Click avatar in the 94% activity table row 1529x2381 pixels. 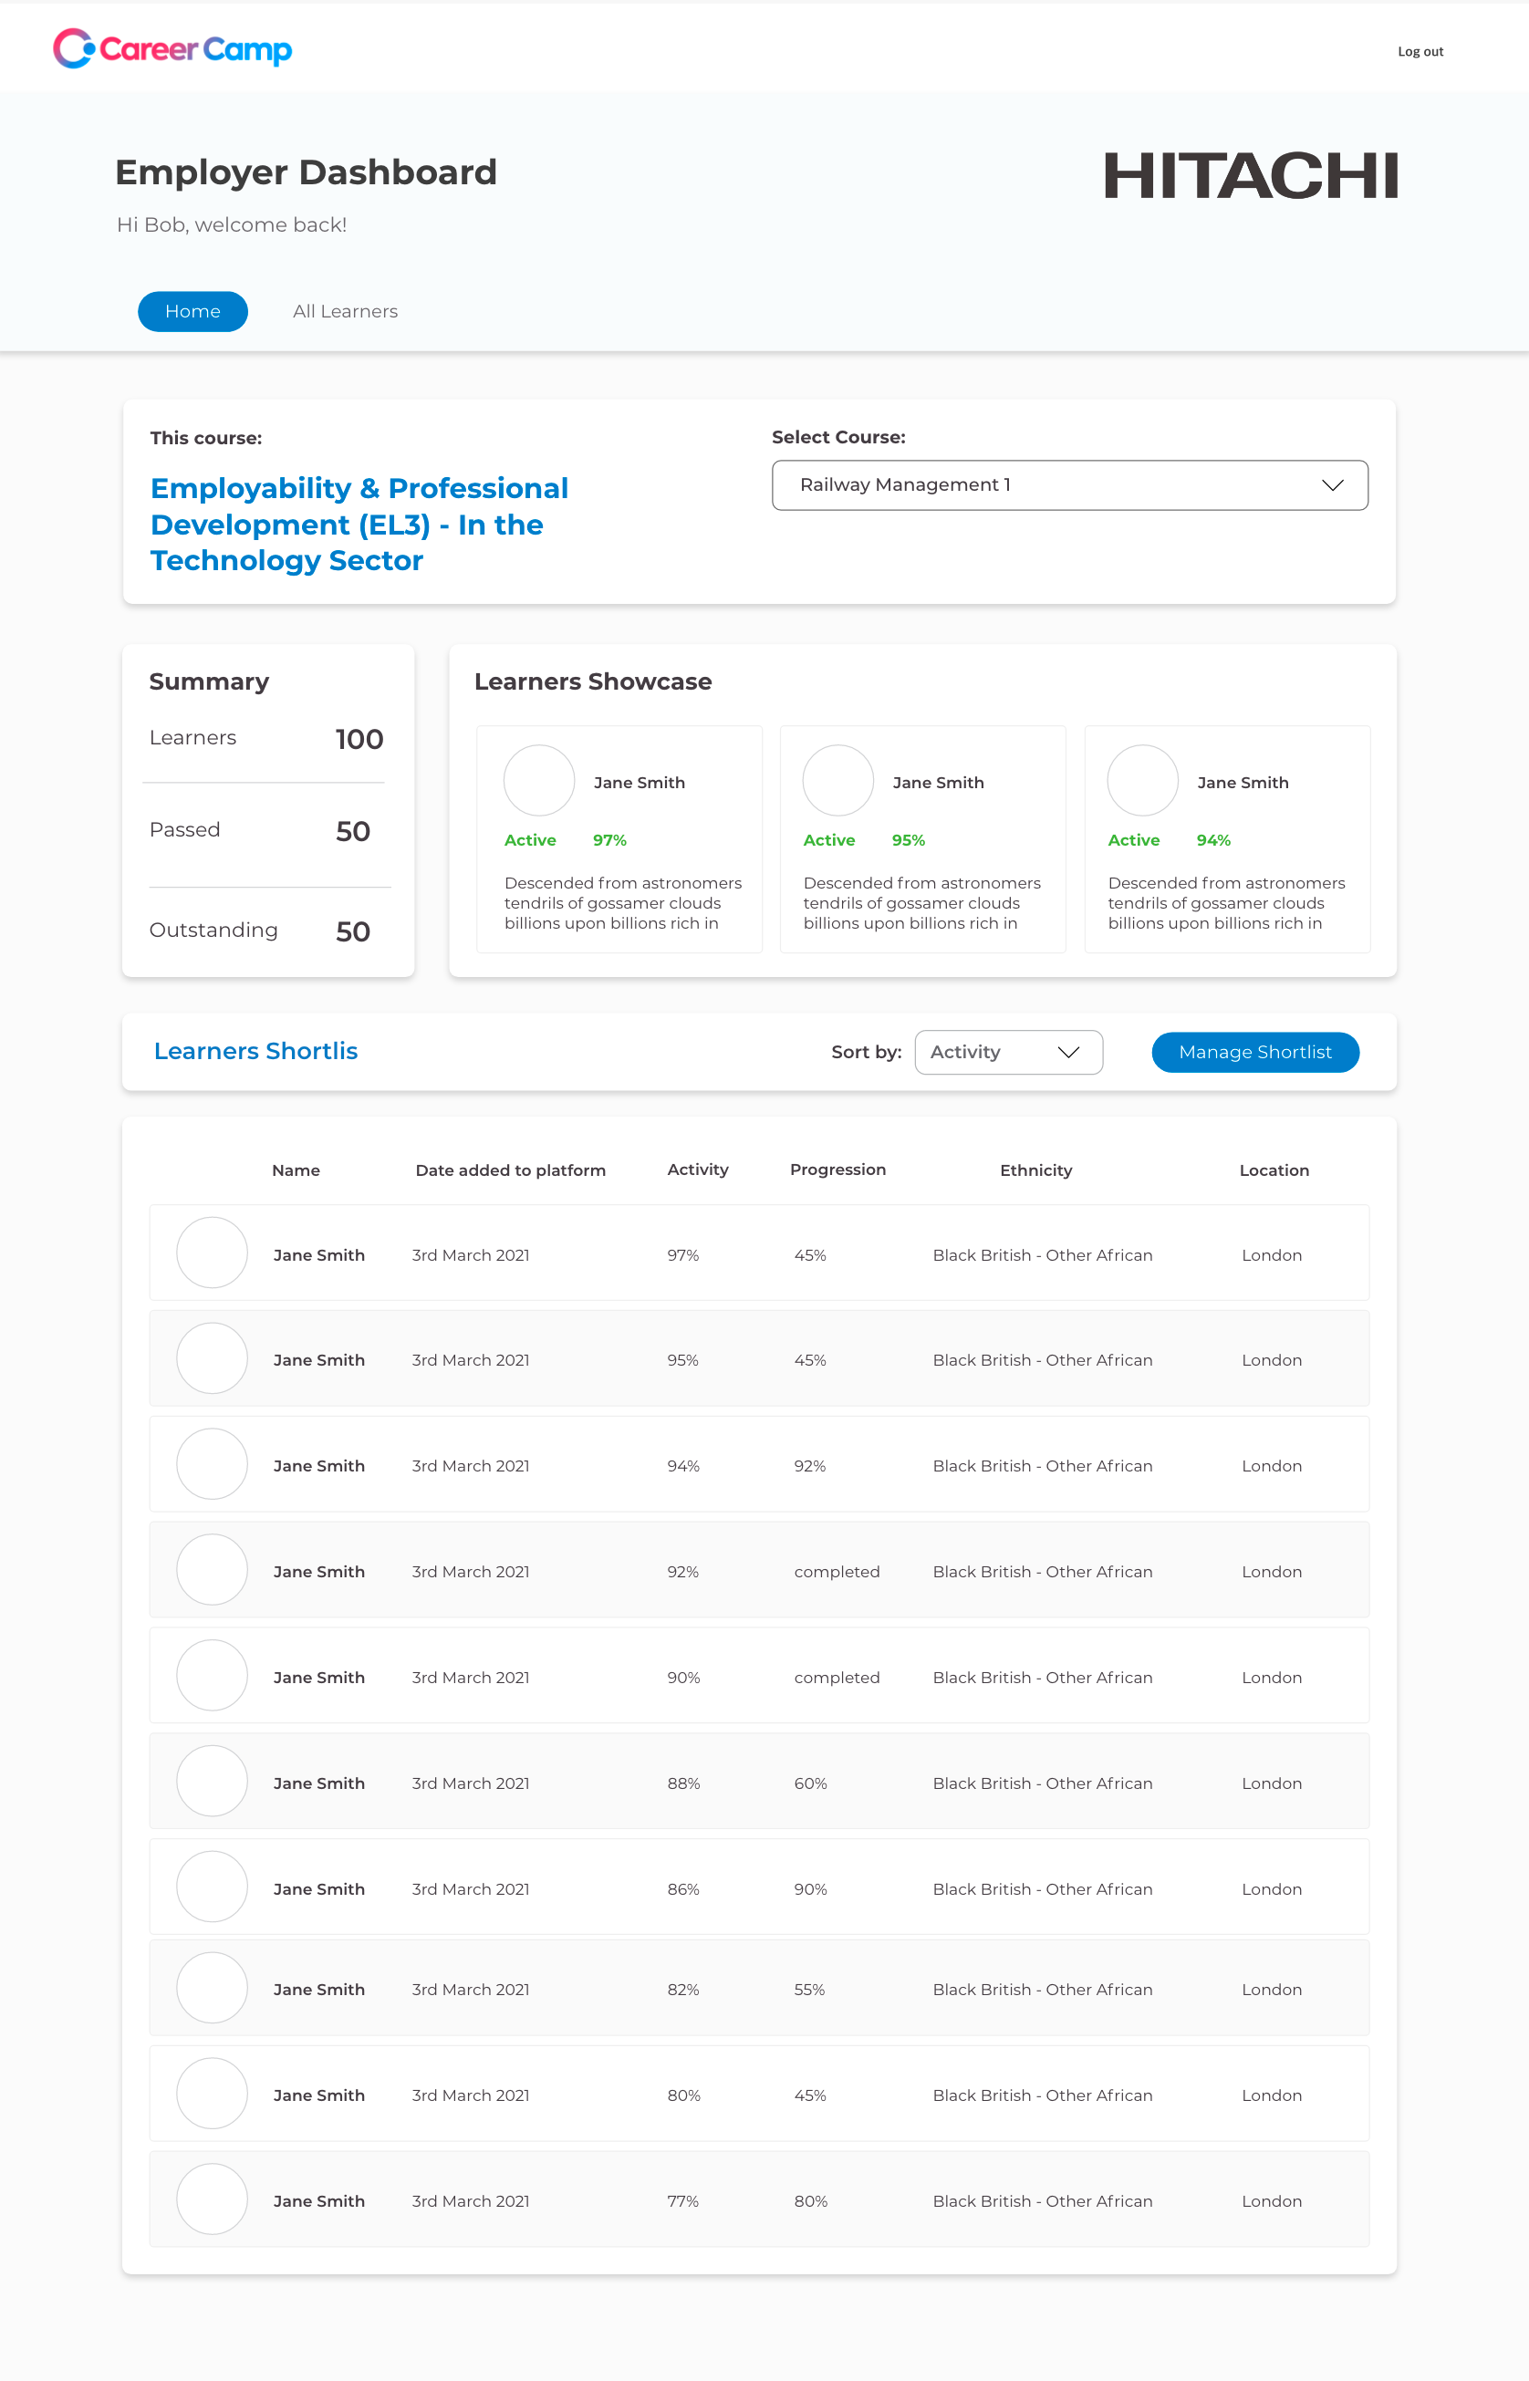(212, 1463)
